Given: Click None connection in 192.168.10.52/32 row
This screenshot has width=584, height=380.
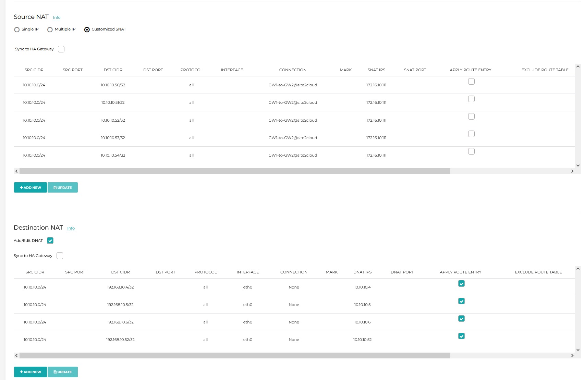Looking at the screenshot, I should pyautogui.click(x=294, y=340).
